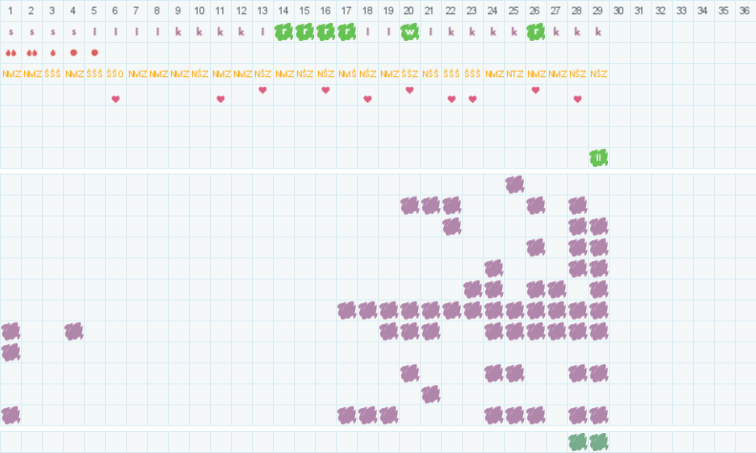Screen dimensions: 756x453
Task: Click the day 30 column header
Action: 619,10
